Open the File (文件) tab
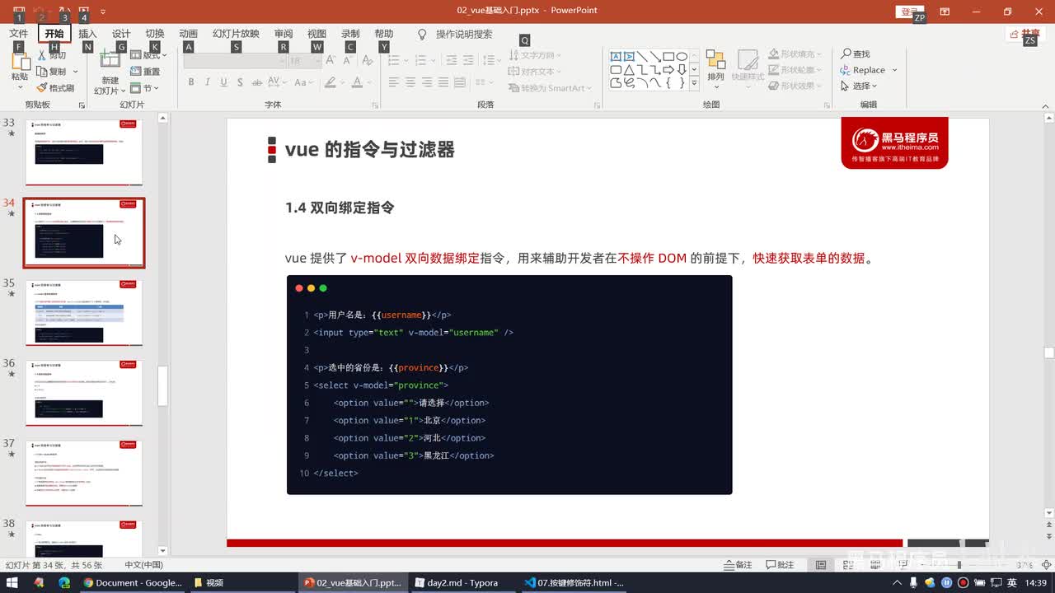Viewport: 1055px width, 593px height. point(19,34)
